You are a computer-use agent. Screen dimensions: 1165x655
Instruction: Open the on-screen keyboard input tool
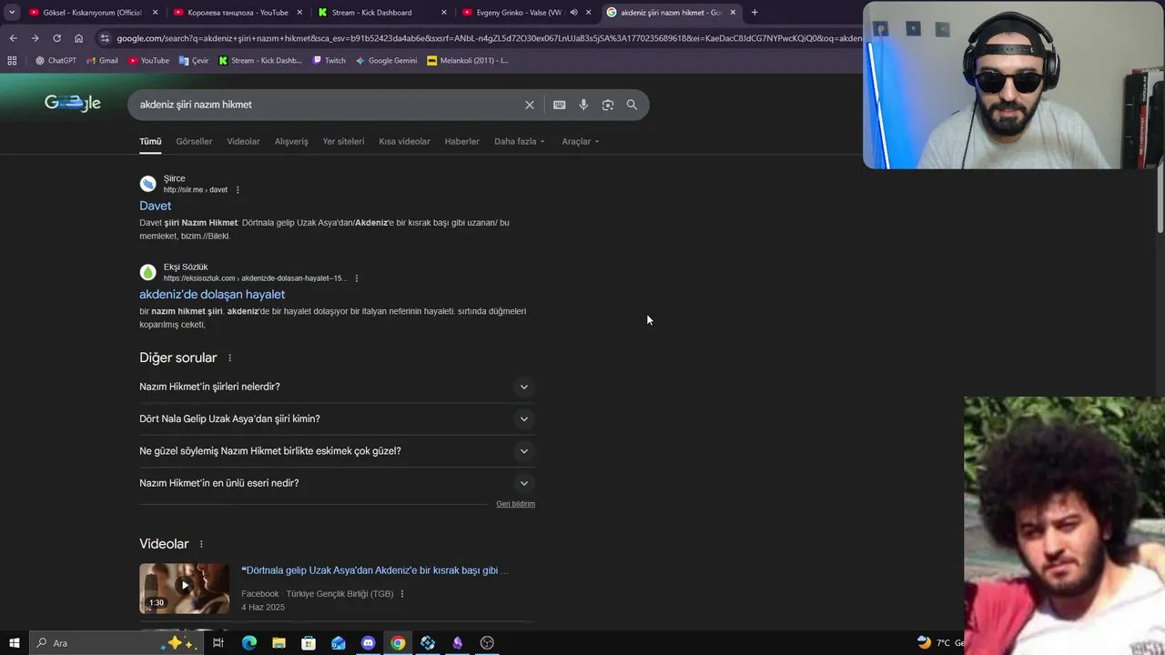click(x=560, y=105)
